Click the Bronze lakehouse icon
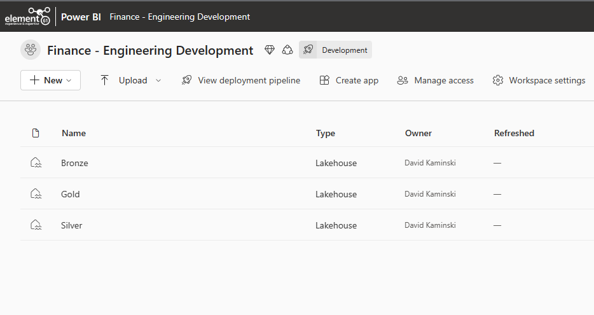This screenshot has height=315, width=594. [36, 163]
